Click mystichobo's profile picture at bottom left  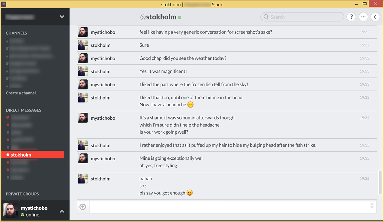pyautogui.click(x=10, y=211)
